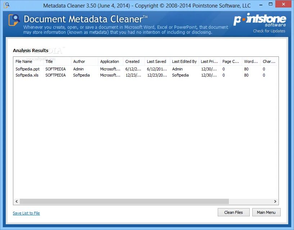
Task: Sort by the Word... column header
Action: [x=251, y=61]
